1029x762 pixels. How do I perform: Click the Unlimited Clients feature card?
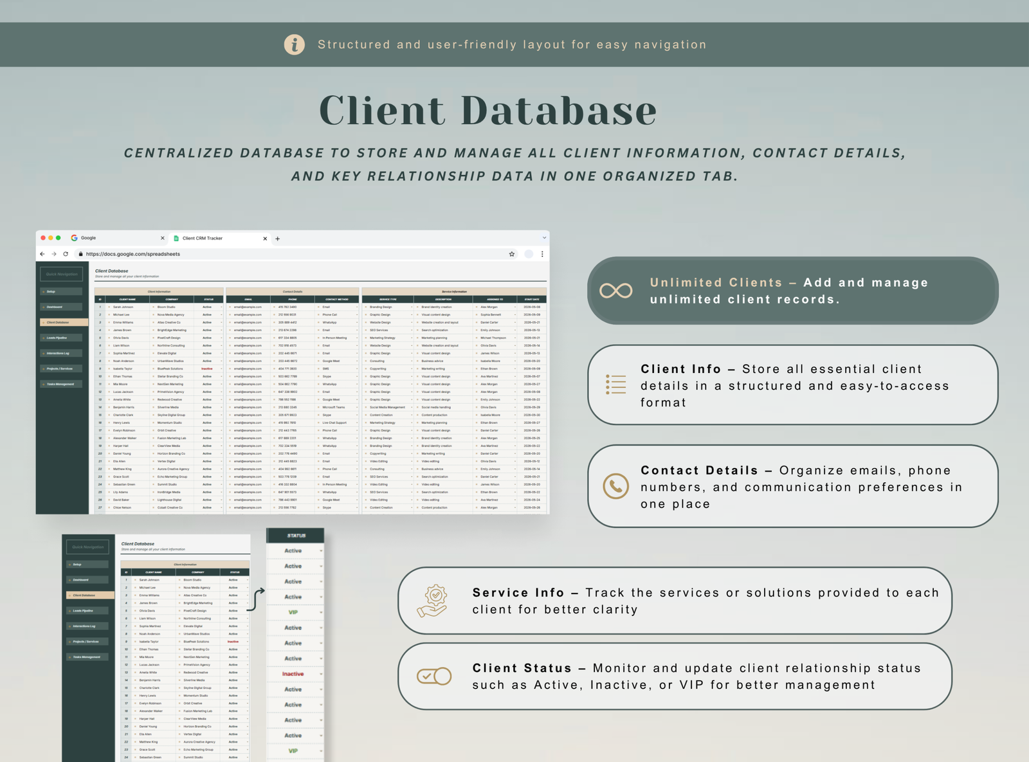792,291
